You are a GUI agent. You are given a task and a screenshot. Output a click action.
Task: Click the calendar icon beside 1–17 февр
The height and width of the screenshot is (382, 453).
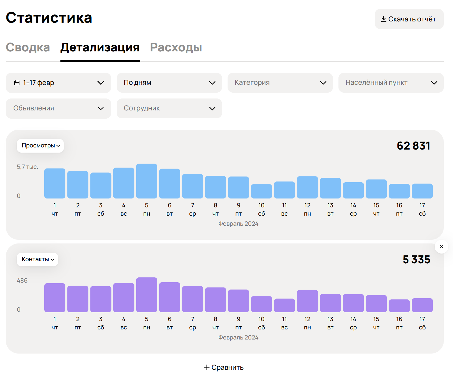[17, 83]
